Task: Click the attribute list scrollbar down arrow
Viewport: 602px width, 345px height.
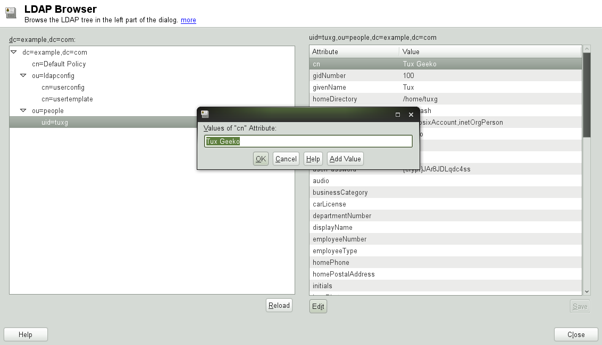Action: point(586,291)
